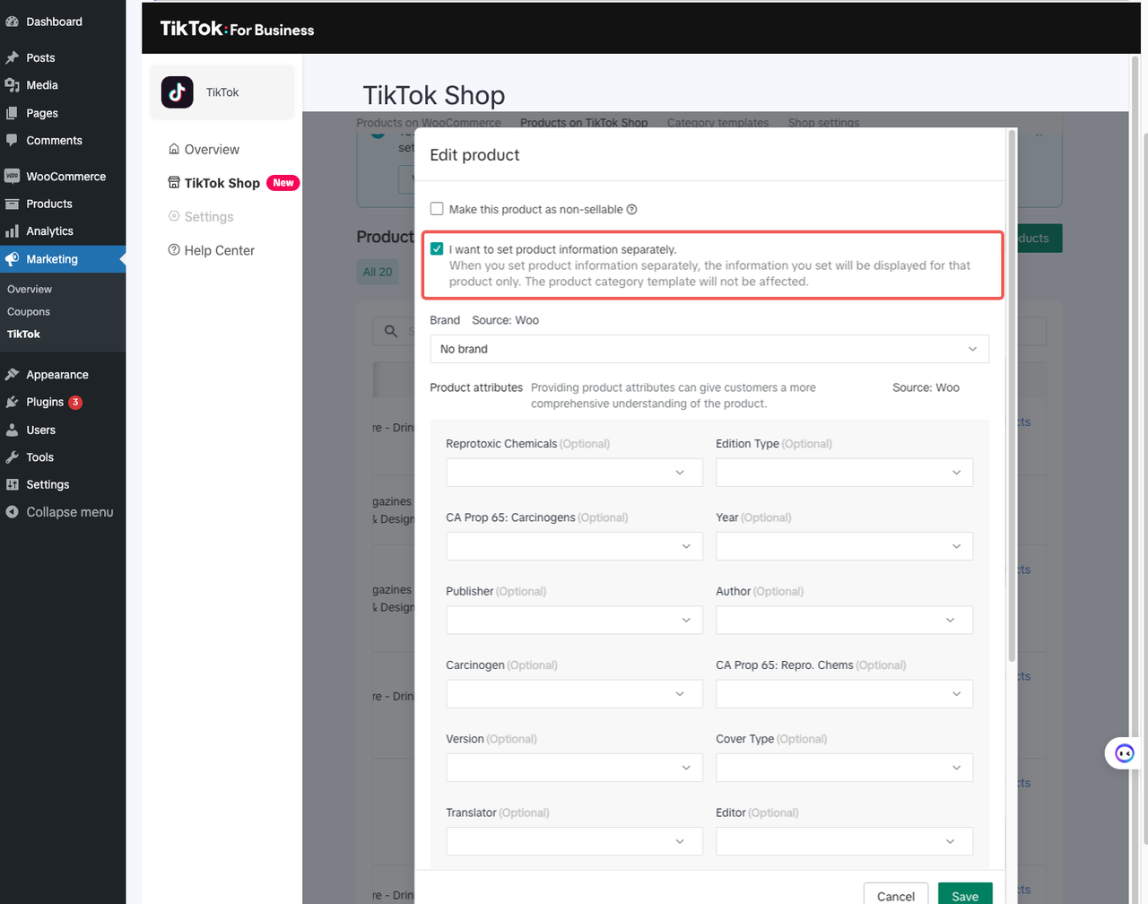Open Help Center in TikTok sidebar

(x=219, y=251)
